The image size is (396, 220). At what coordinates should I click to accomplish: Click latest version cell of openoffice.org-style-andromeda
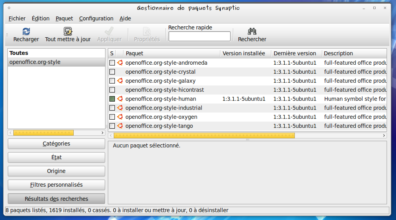[295, 63]
